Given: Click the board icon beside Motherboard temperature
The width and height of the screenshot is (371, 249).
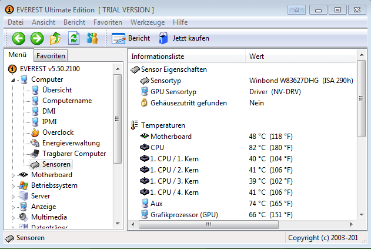Looking at the screenshot, I should 144,136.
